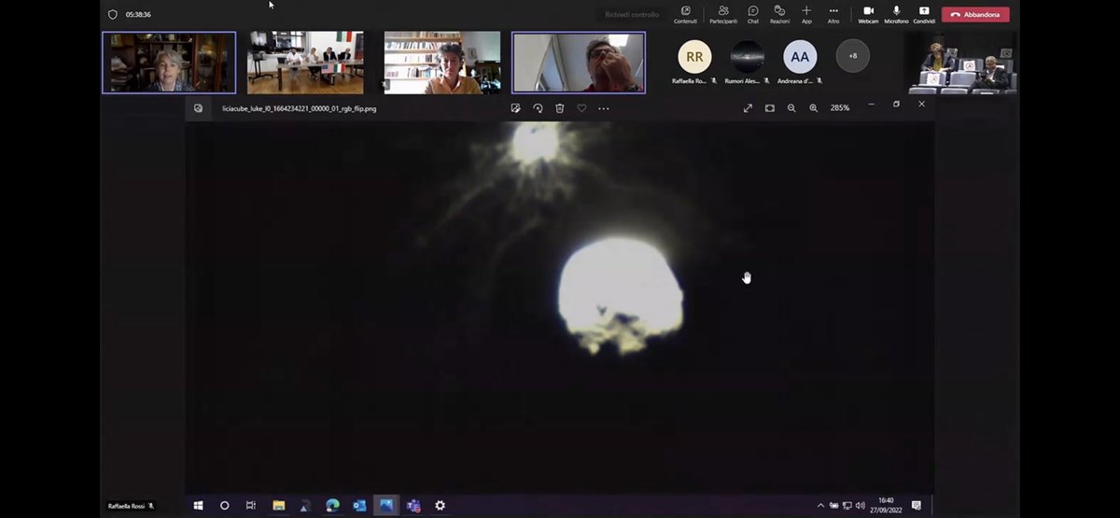Open the Windows Start menu
Image resolution: width=1120 pixels, height=518 pixels.
coord(198,506)
